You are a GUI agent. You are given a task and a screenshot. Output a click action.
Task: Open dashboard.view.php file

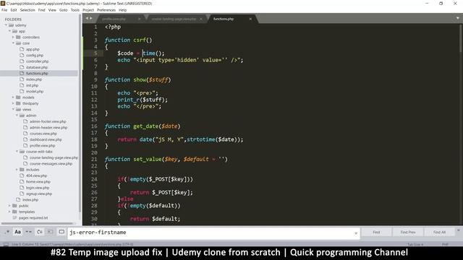[x=46, y=139]
